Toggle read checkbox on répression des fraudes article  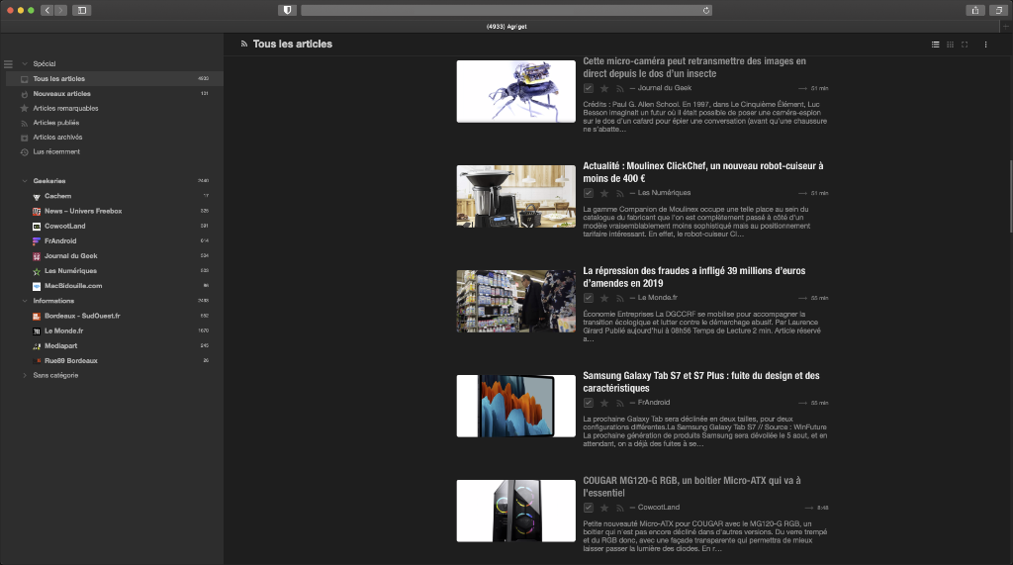tap(588, 298)
